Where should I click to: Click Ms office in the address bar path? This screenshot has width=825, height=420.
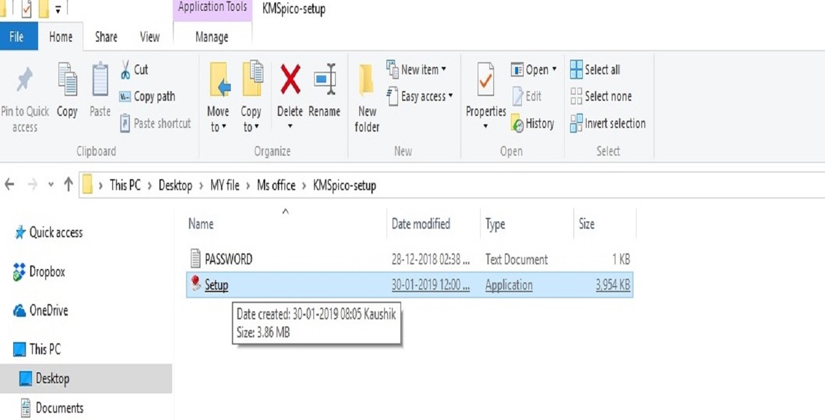click(276, 185)
